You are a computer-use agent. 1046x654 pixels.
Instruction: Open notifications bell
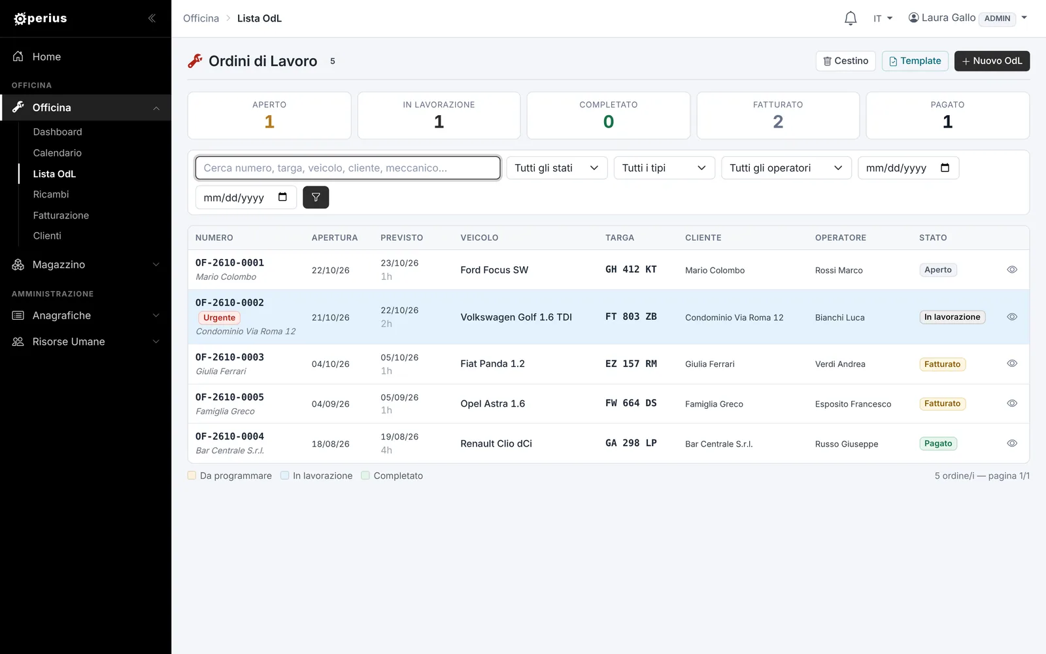tap(851, 18)
